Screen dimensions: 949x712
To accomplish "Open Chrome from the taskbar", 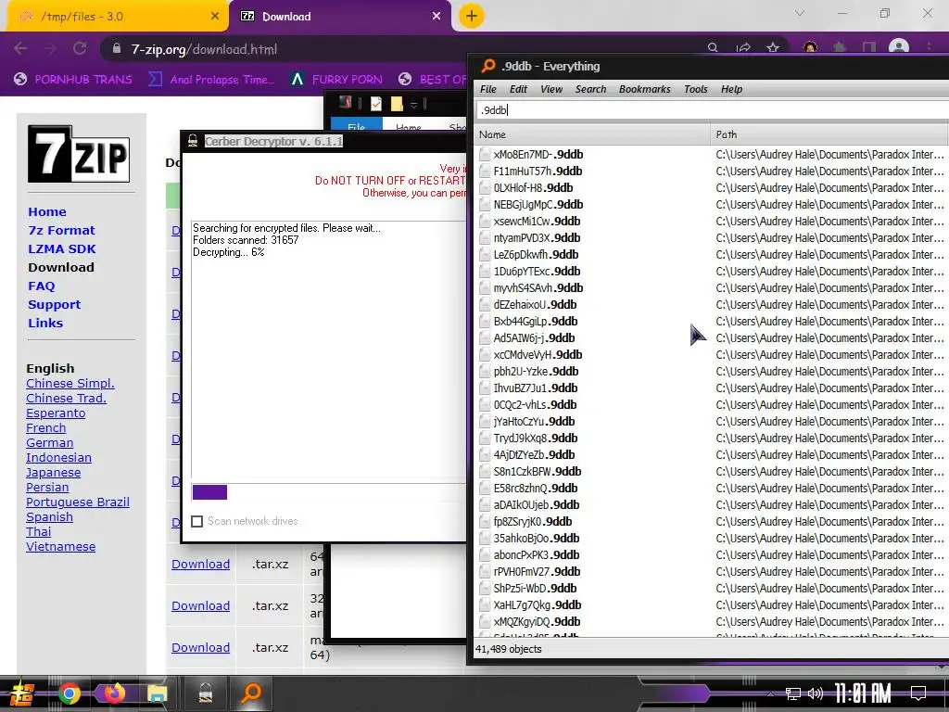I will (x=69, y=693).
